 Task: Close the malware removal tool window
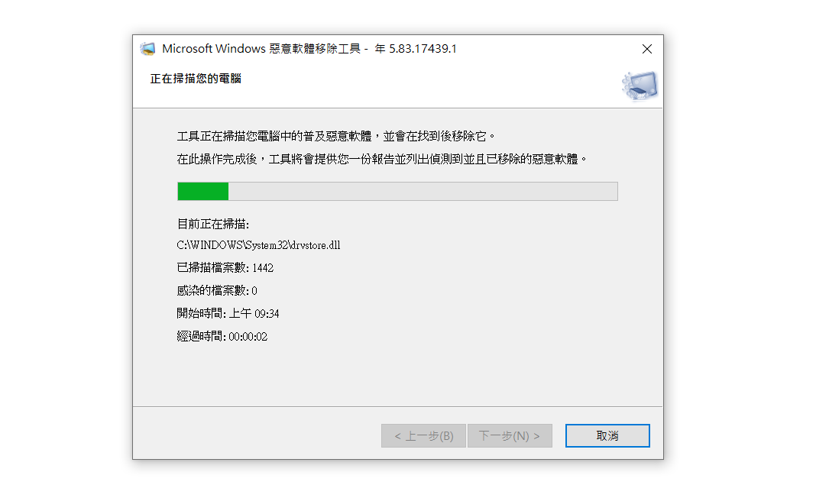pos(646,49)
